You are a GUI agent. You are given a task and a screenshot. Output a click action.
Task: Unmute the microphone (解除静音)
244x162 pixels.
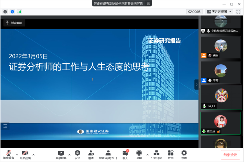[x=8, y=153]
